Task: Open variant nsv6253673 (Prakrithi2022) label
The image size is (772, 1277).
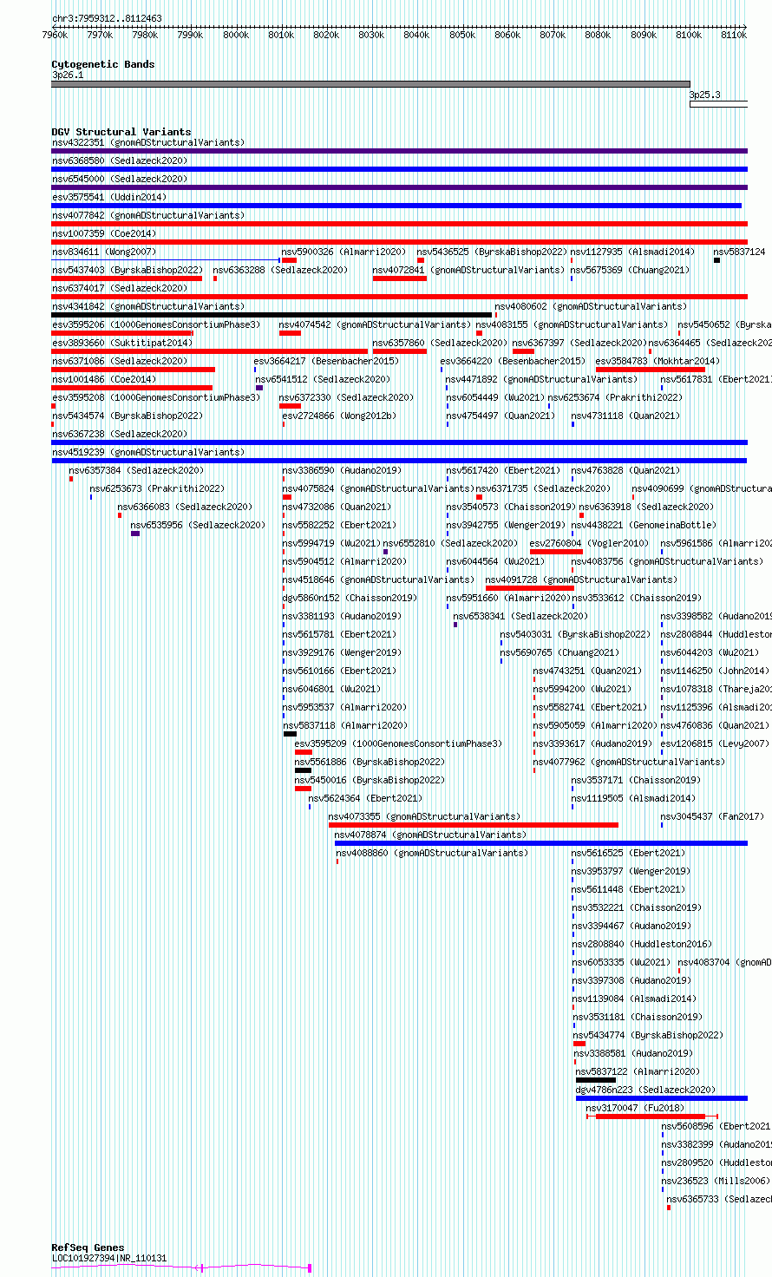Action: 157,488
